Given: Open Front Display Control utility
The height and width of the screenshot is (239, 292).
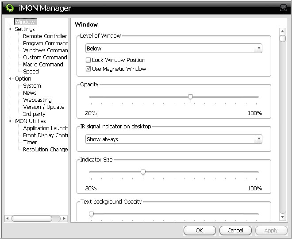Looking at the screenshot, I should (x=45, y=135).
